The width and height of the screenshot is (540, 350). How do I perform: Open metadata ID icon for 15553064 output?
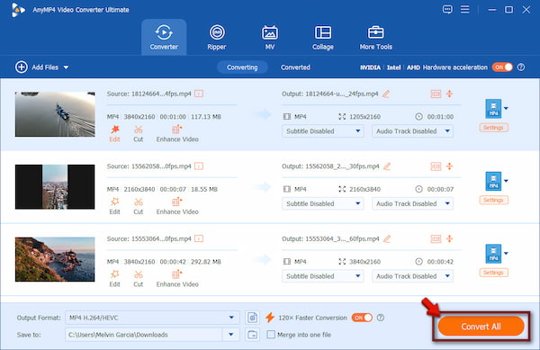(436, 238)
